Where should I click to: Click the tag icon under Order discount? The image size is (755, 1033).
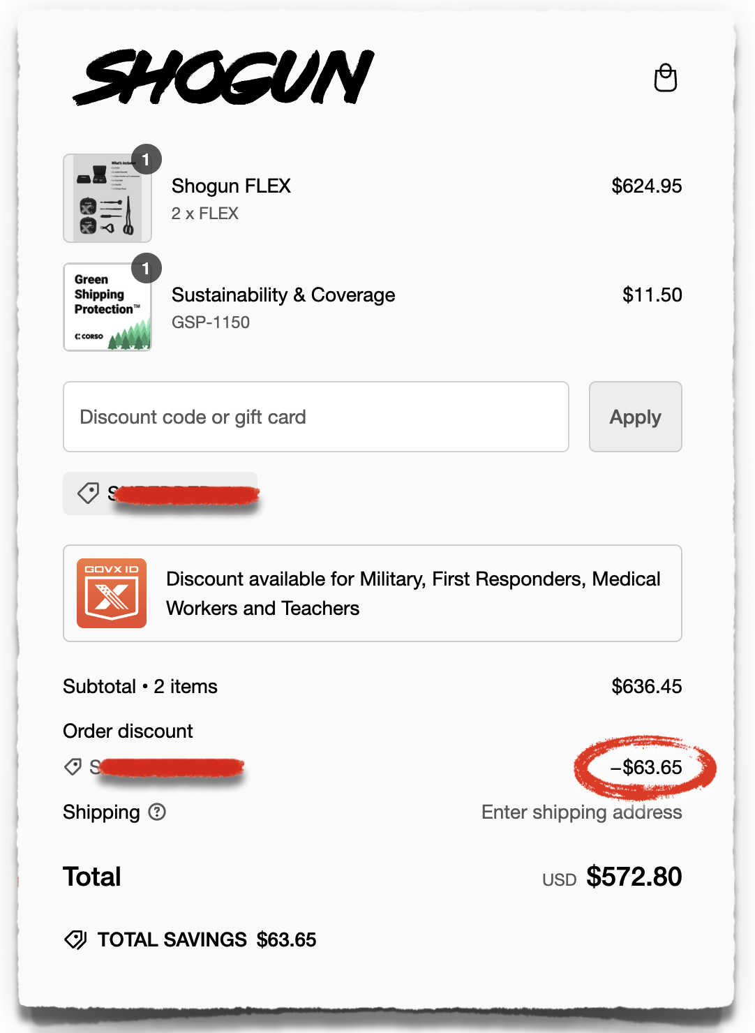coord(73,767)
